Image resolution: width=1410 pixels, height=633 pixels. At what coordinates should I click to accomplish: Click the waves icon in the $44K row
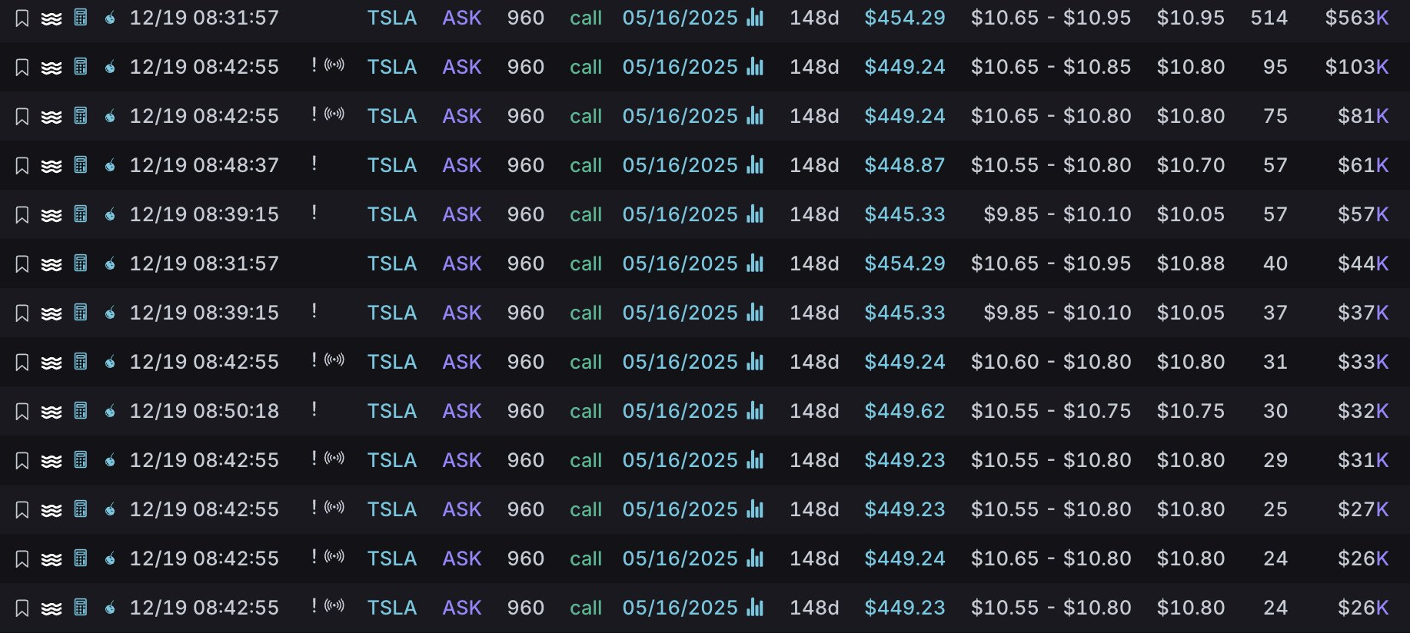tap(52, 263)
